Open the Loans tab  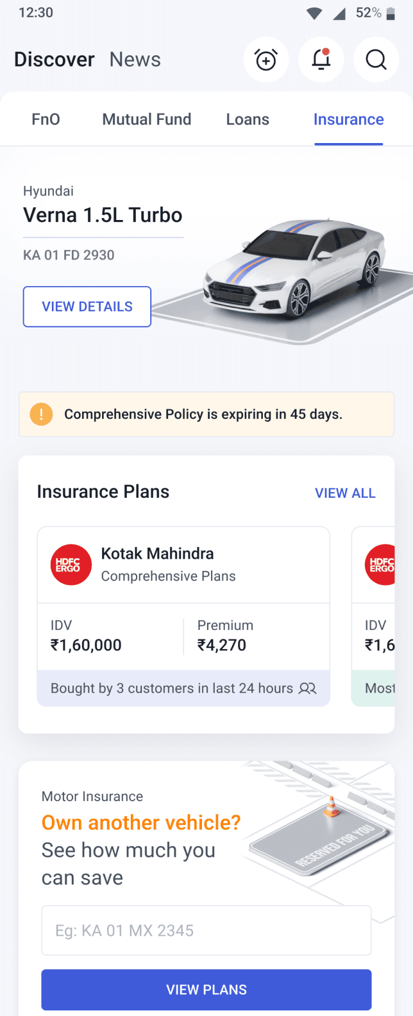click(x=248, y=120)
